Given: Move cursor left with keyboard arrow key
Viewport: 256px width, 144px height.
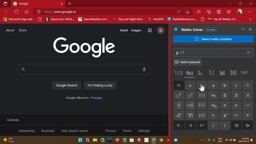Looking at the screenshot, I should [x=179, y=125].
